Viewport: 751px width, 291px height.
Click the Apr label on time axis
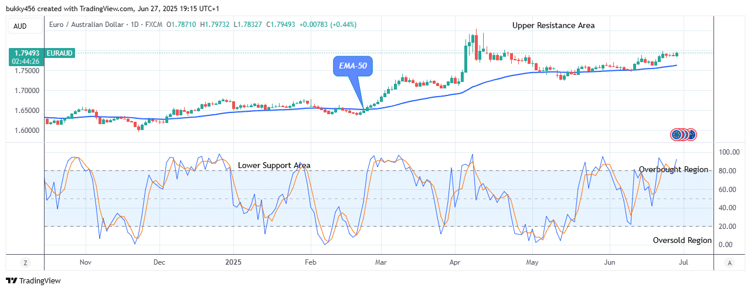point(456,263)
